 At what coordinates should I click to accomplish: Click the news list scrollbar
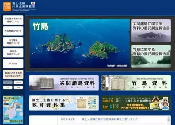169,120
